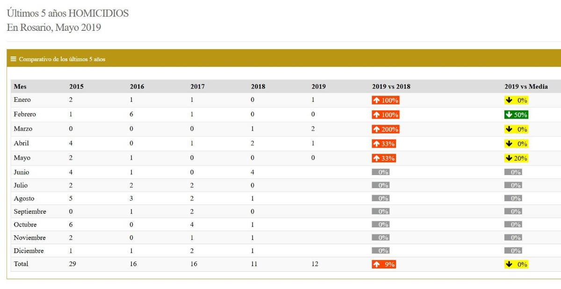This screenshot has width=561, height=289.
Task: Click the up arrow in Total row's 9% badge
Action: (x=376, y=265)
